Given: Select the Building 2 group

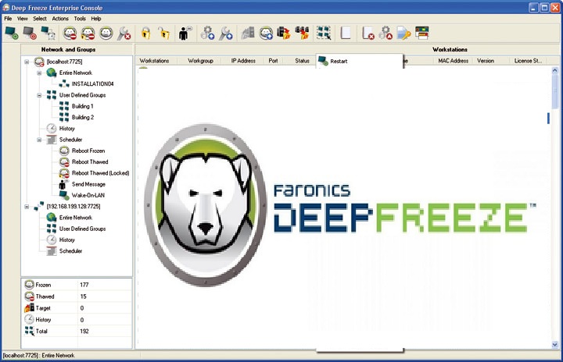Looking at the screenshot, I should pos(83,117).
